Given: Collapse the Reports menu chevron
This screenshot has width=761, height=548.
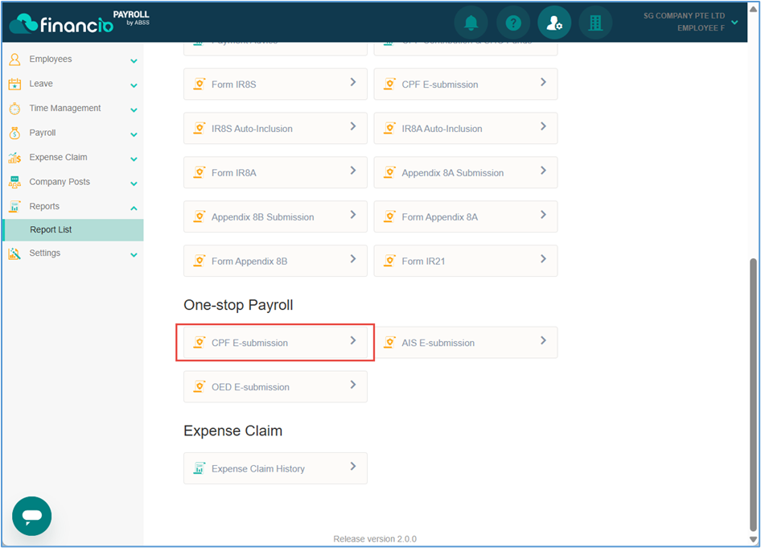Looking at the screenshot, I should 134,208.
